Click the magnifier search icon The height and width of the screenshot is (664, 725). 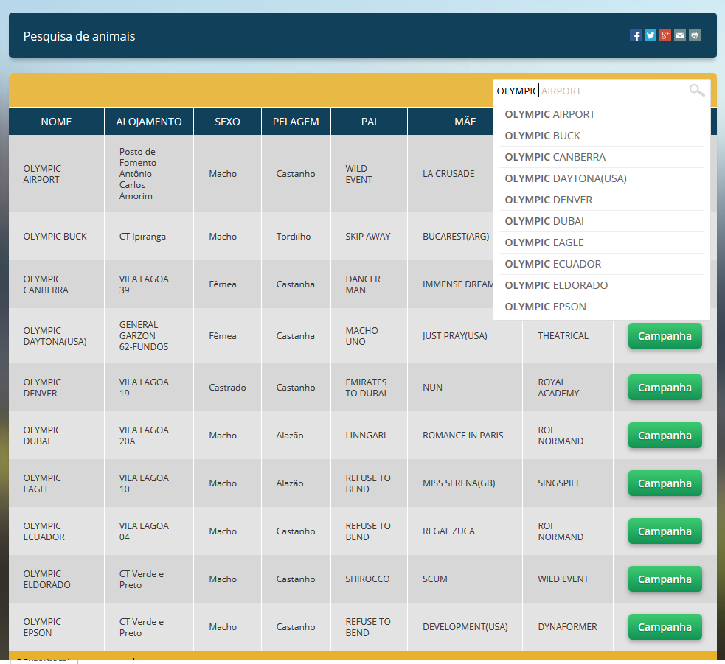[697, 90]
